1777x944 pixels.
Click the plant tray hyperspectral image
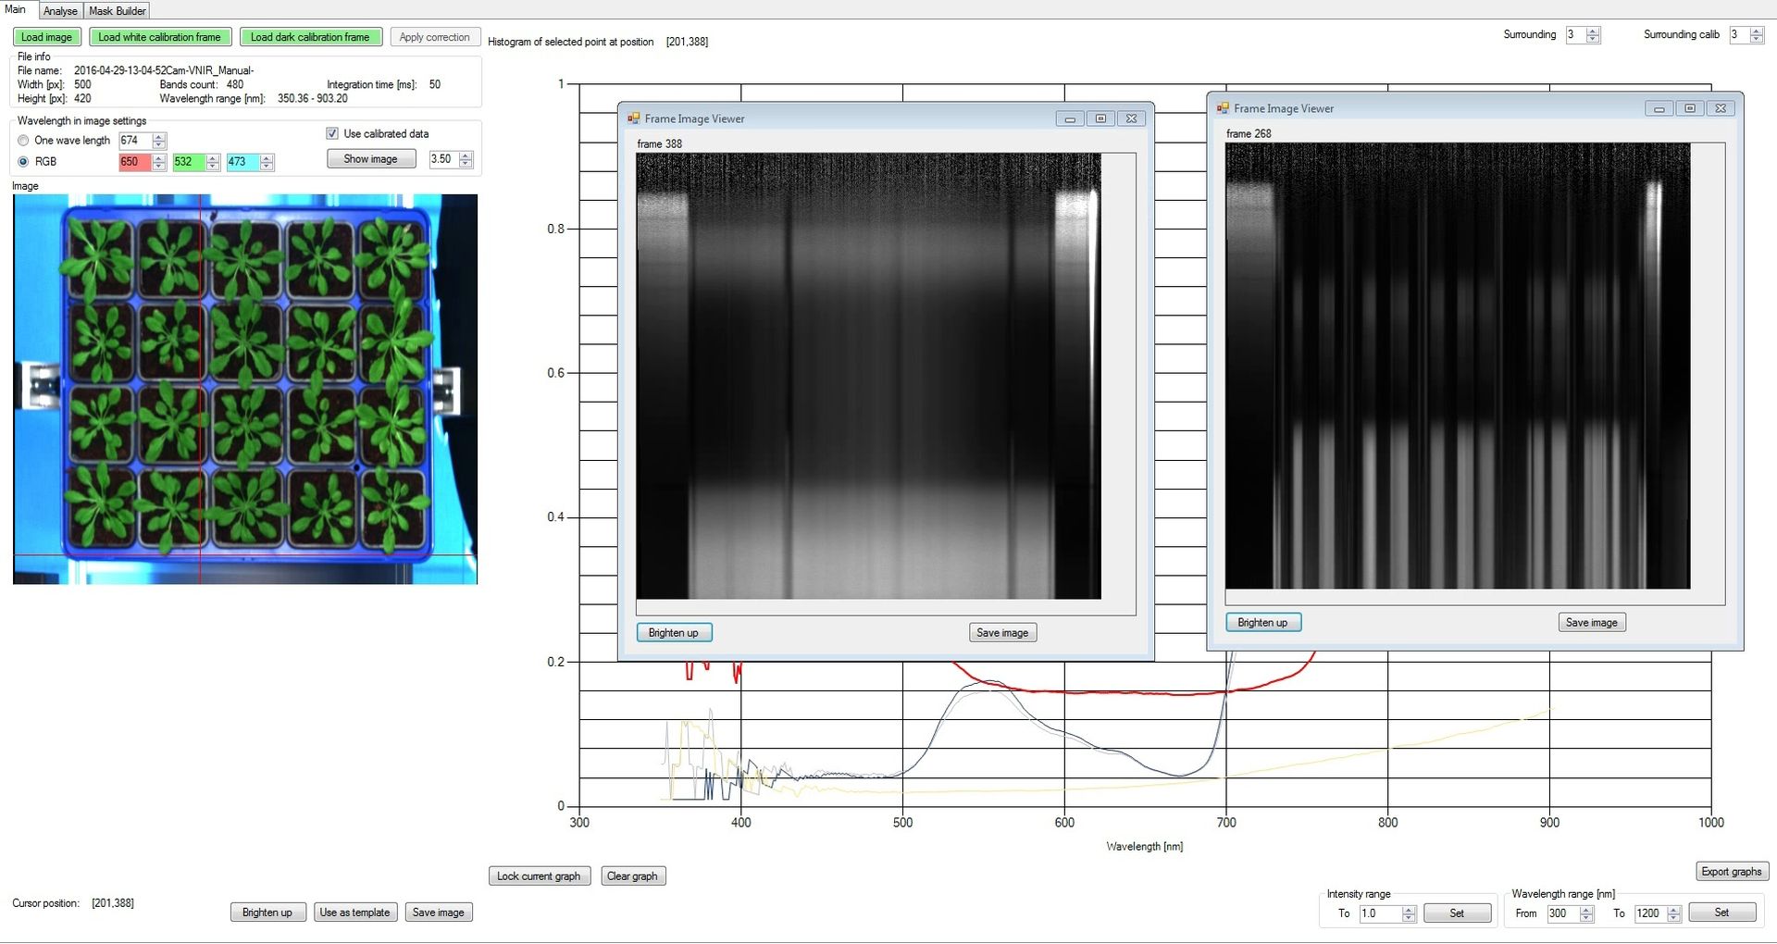click(245, 389)
